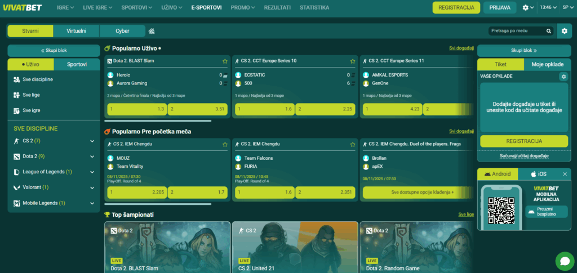577x273 pixels.
Task: Click the yellow REGISTRACIJA header button
Action: tap(456, 8)
